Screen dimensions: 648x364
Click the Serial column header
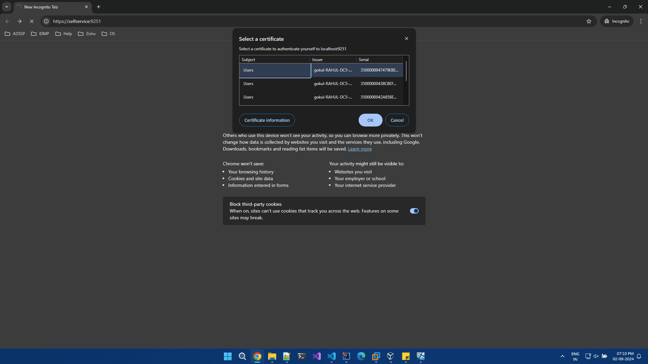[380, 60]
